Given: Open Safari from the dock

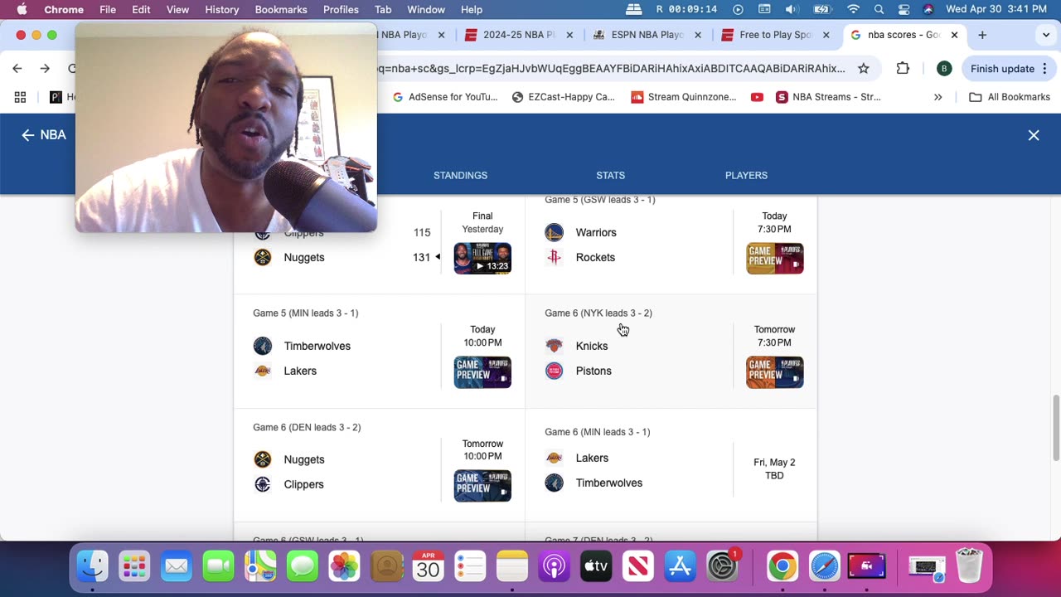Looking at the screenshot, I should point(824,566).
